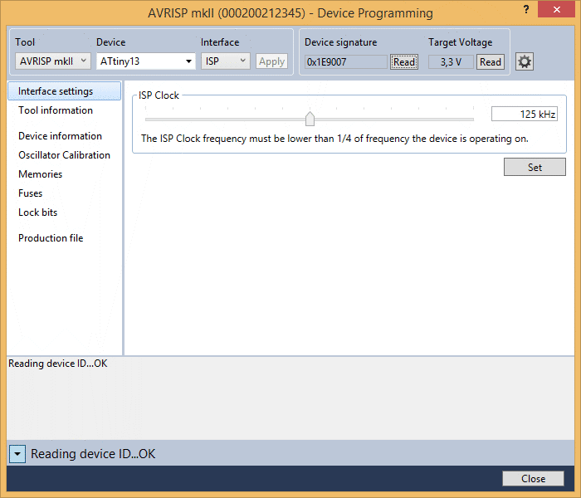Open the Fuses section

point(31,193)
